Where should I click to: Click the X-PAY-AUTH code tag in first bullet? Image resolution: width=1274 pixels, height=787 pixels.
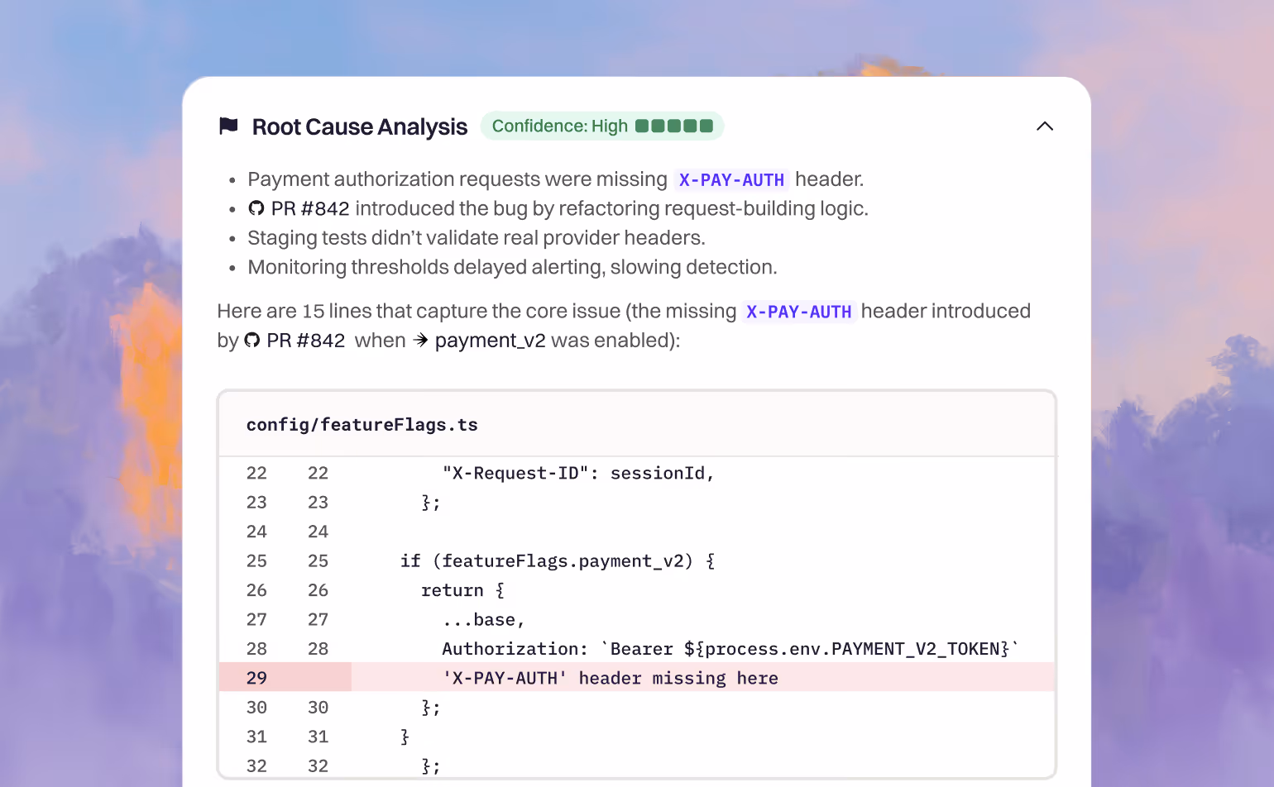click(x=731, y=180)
